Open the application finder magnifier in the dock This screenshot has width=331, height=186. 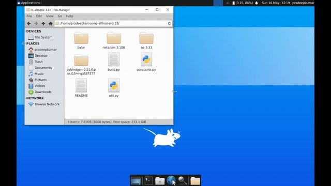[182, 181]
